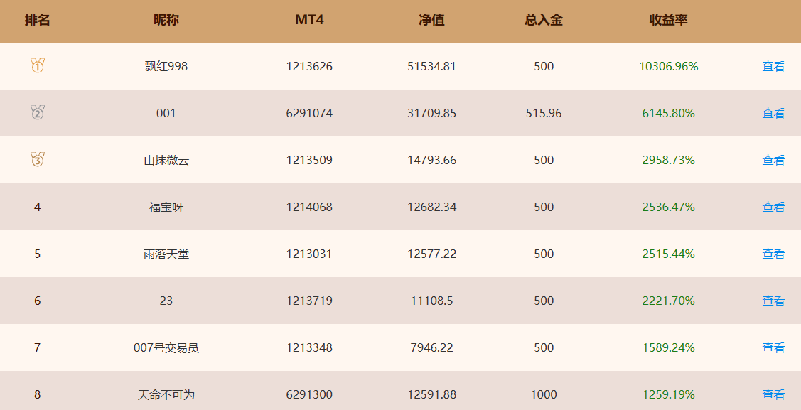Click the gold first-place medal icon

click(x=37, y=65)
